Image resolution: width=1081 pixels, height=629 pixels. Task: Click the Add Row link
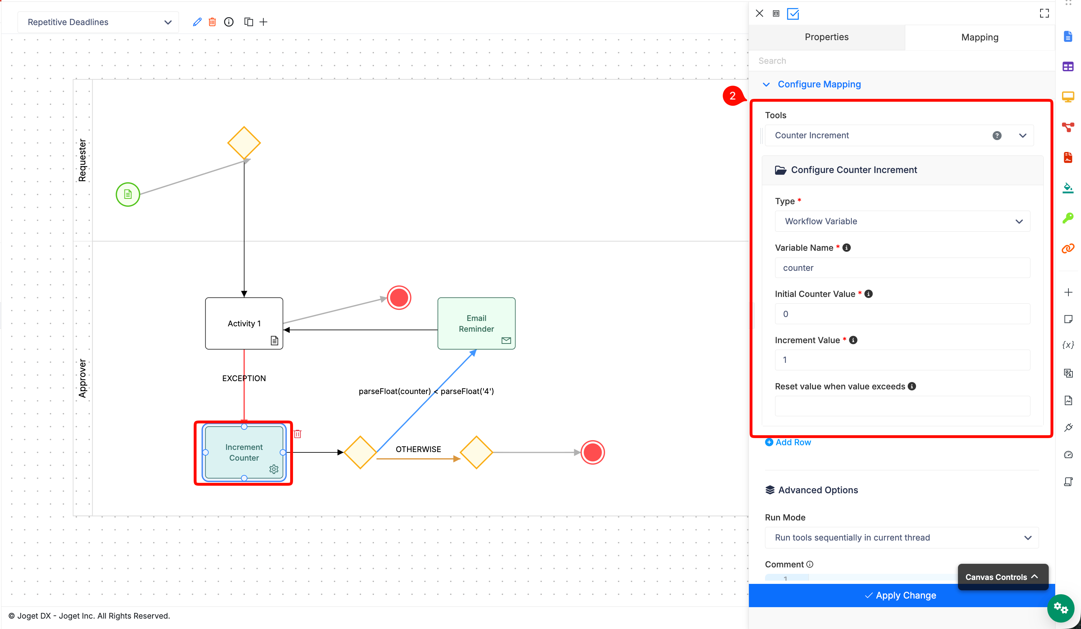[x=788, y=442]
